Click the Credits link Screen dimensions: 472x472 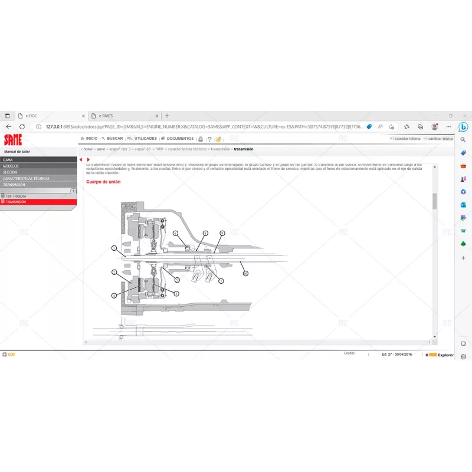pyautogui.click(x=349, y=352)
